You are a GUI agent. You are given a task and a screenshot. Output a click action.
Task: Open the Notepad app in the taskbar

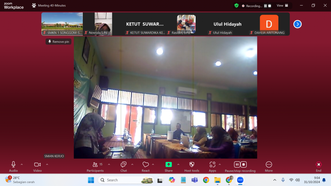coord(183,180)
